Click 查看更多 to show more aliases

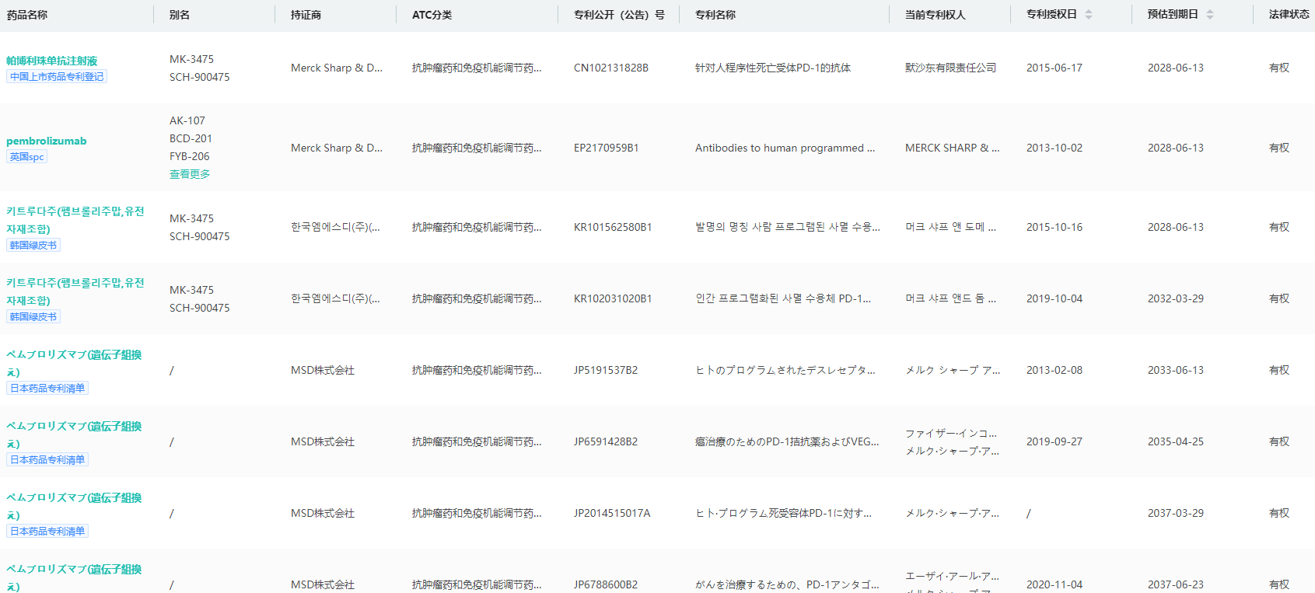190,174
